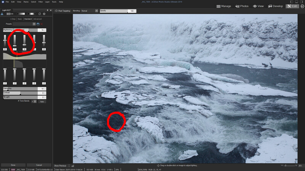Expand the Presets dropdown

click(34, 24)
